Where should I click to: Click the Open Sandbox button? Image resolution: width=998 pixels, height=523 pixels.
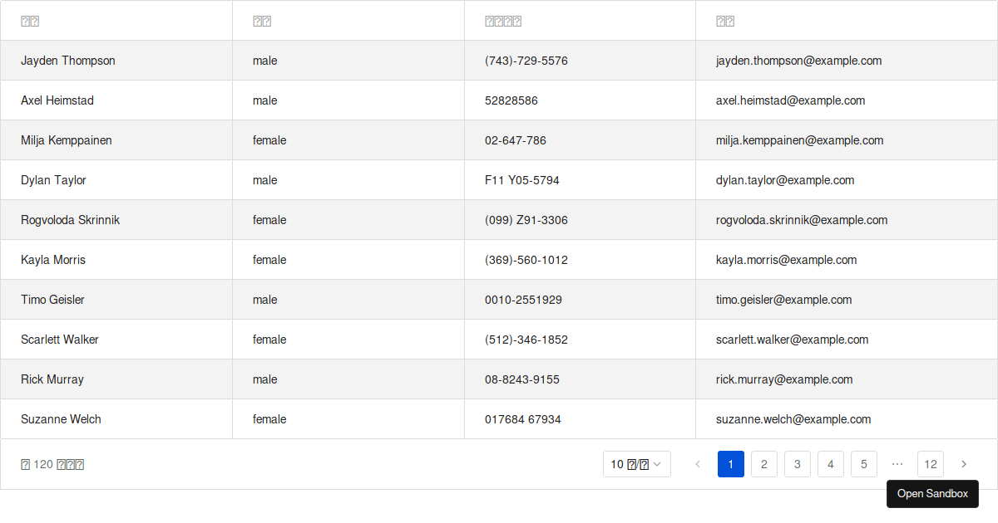tap(932, 494)
